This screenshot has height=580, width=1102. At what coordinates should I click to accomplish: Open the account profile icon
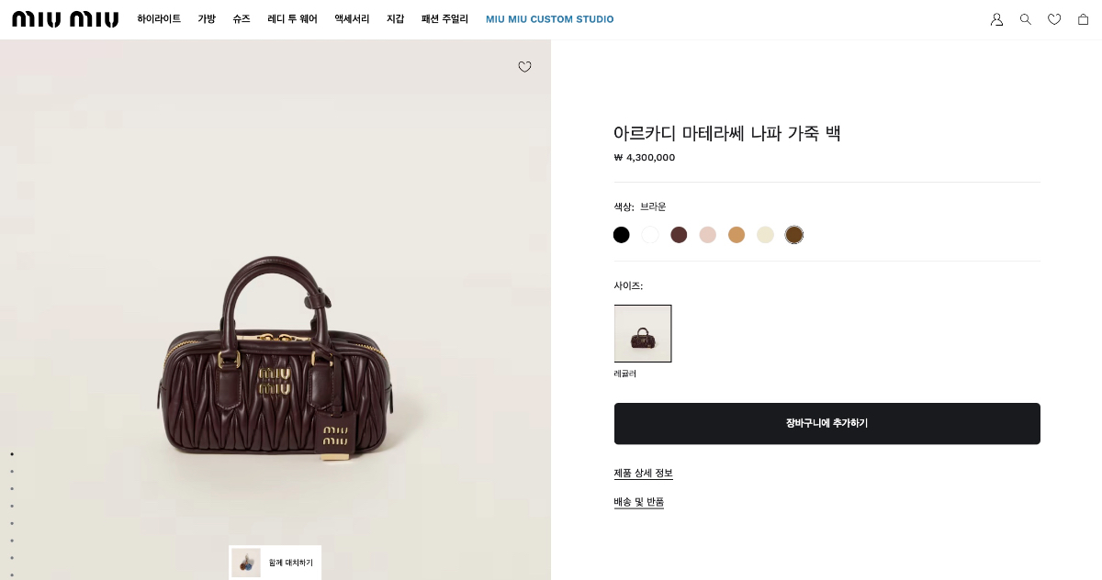click(996, 19)
